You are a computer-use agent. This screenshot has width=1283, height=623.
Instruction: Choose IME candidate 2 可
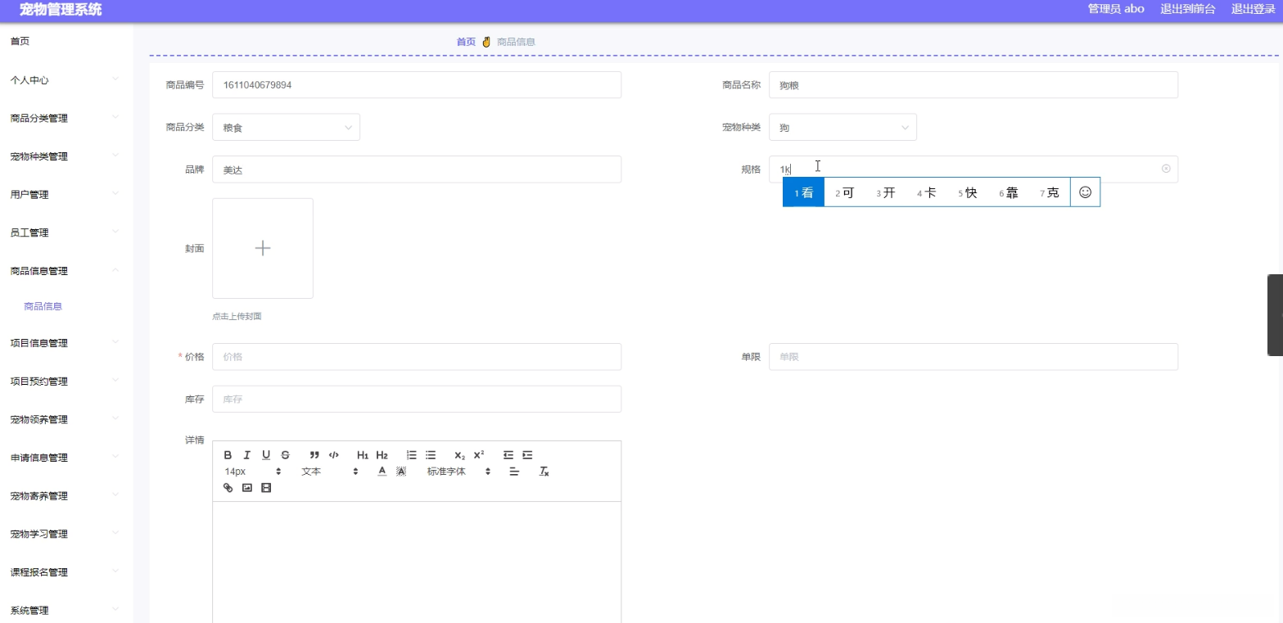[844, 192]
